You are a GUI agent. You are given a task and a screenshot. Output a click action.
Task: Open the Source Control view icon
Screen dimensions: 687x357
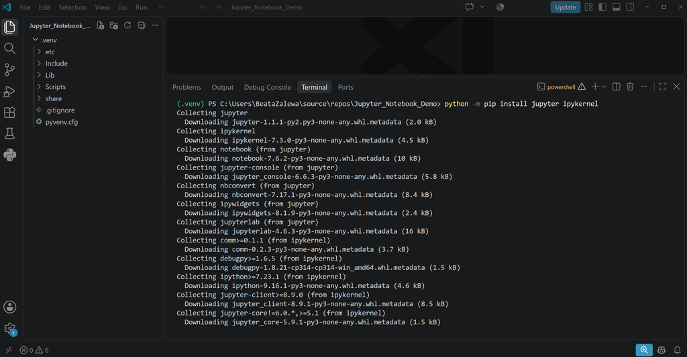pos(9,70)
